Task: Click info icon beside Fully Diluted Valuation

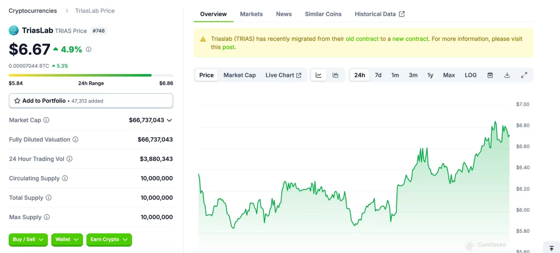Action: pos(76,140)
